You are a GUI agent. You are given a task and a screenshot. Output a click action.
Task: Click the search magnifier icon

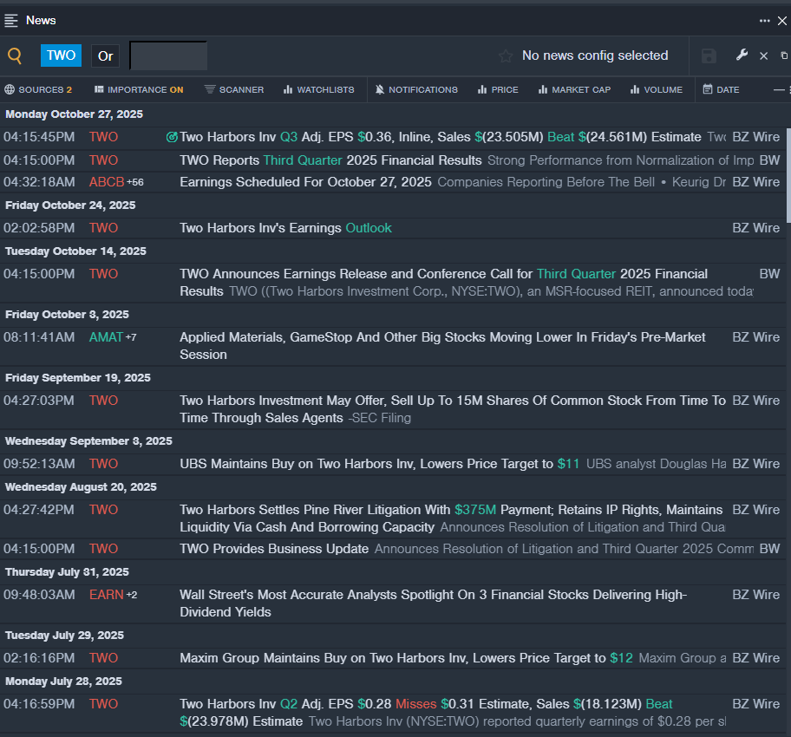tap(15, 56)
